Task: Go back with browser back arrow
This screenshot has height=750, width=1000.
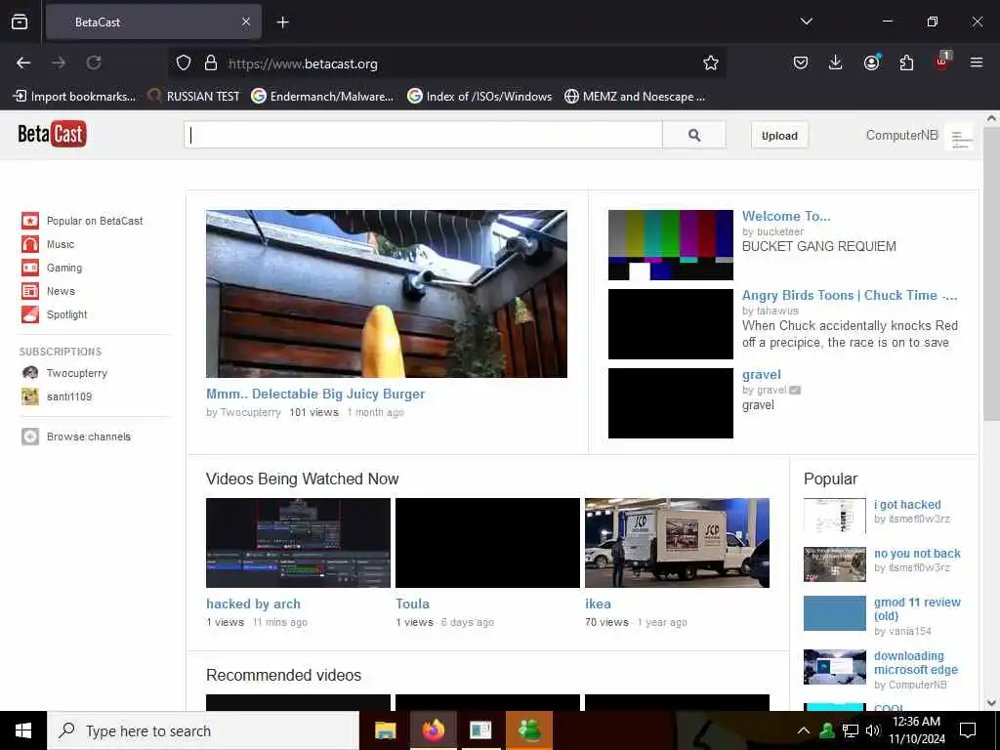Action: 23,62
